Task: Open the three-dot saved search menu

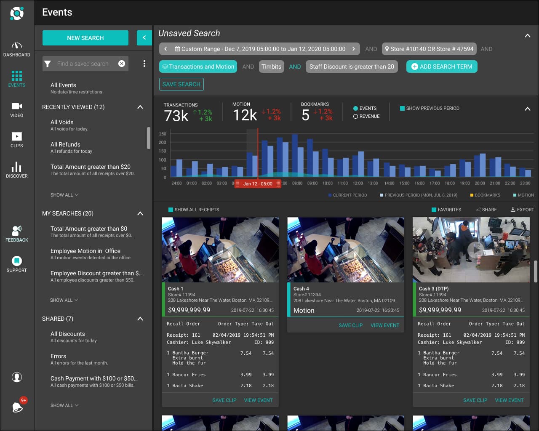Action: (x=144, y=63)
